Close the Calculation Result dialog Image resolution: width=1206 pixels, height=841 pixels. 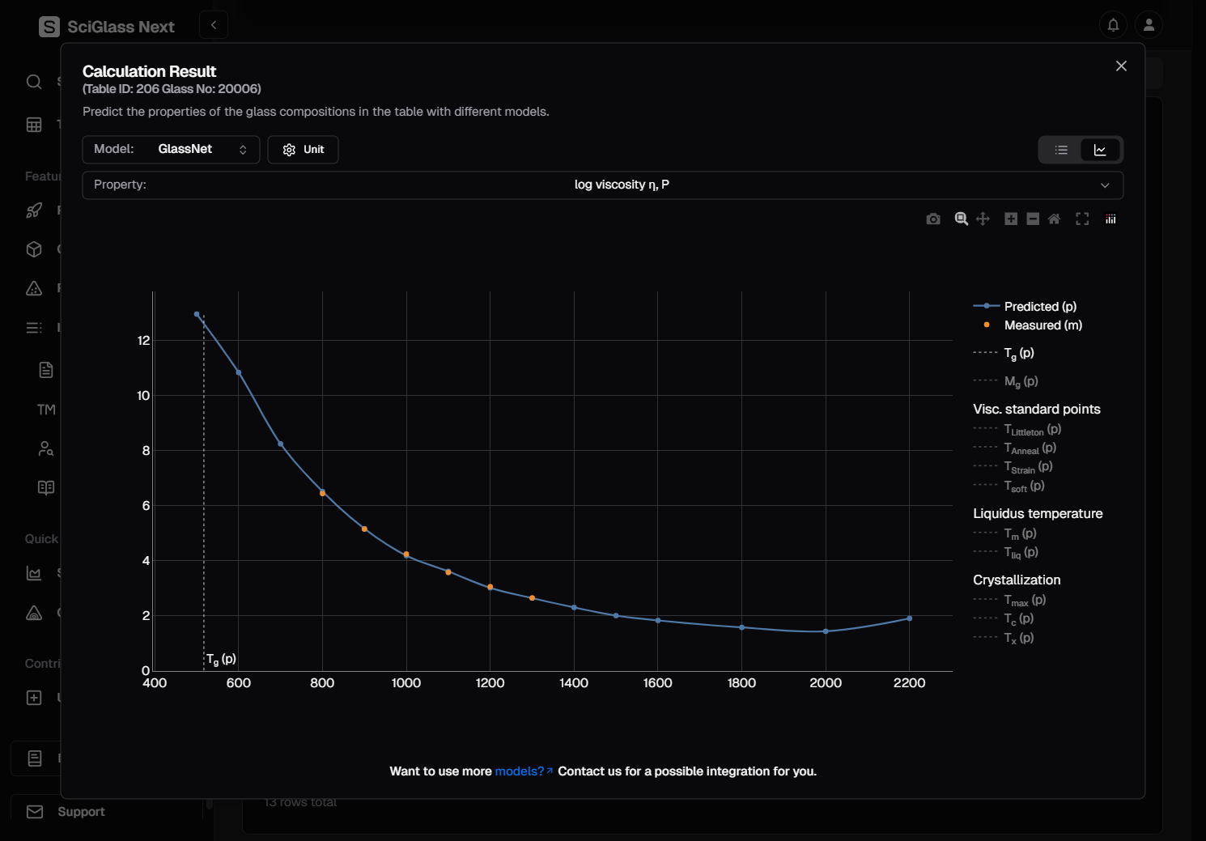point(1121,66)
